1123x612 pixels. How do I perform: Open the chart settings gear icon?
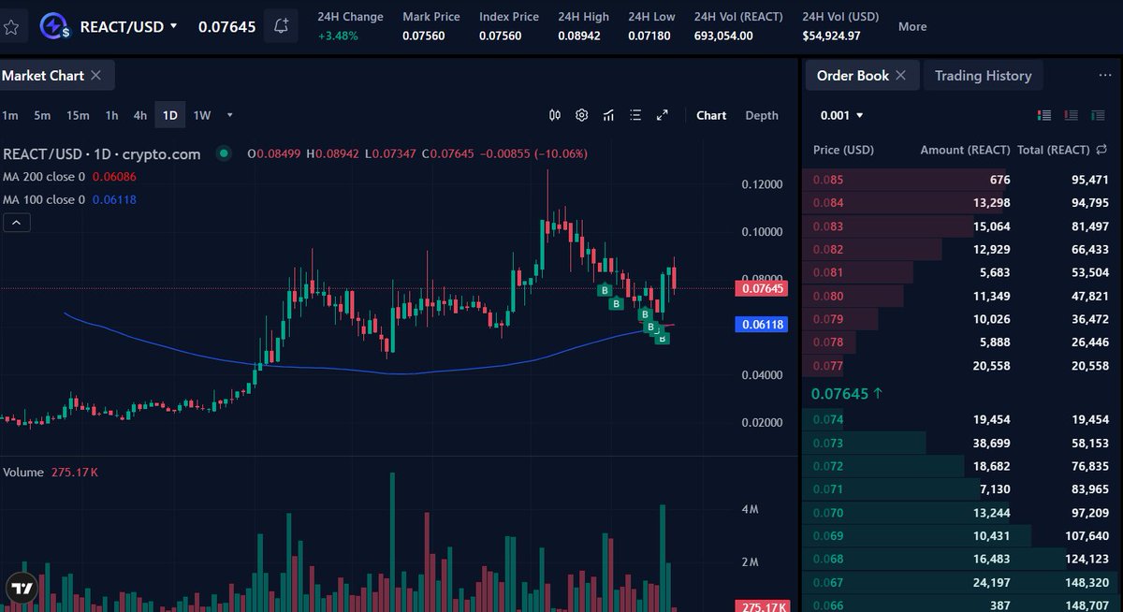(x=581, y=114)
